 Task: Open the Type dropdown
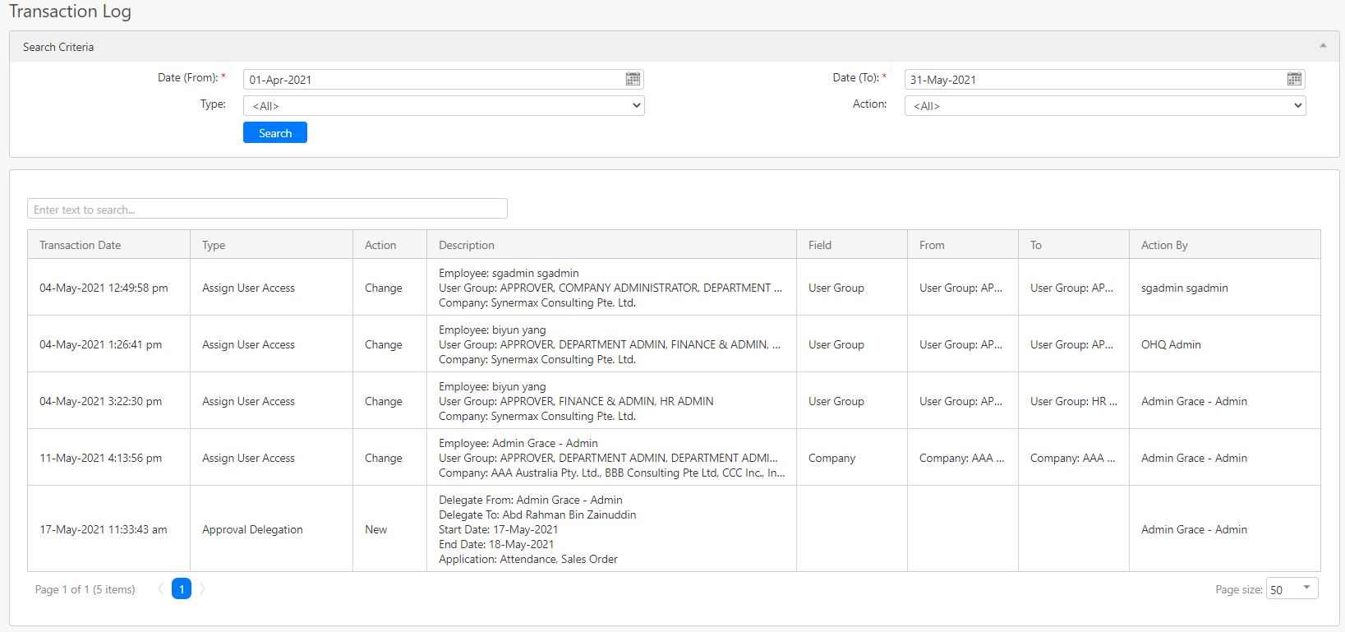click(444, 105)
